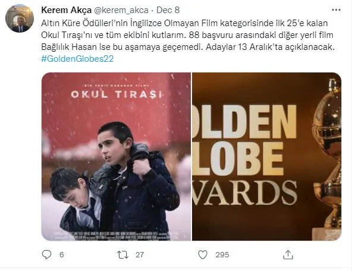Click the OKUL TIRAŞI title on the poster
This screenshot has width=352, height=271.
tap(117, 94)
